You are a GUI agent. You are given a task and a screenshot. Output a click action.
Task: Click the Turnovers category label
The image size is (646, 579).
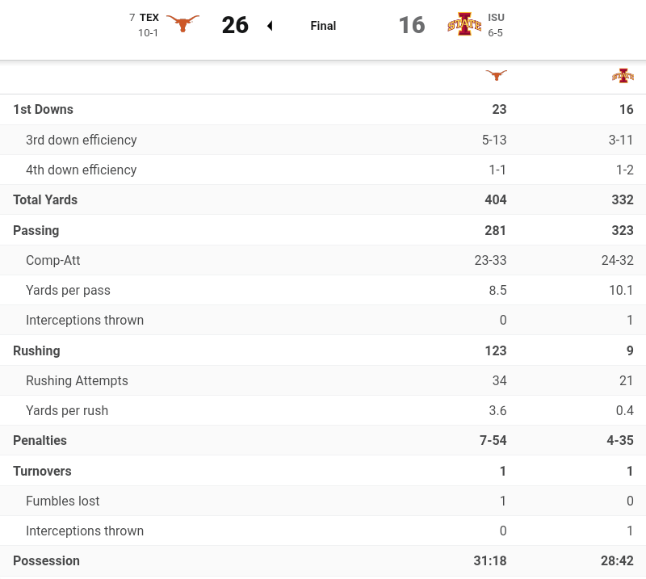pyautogui.click(x=42, y=471)
